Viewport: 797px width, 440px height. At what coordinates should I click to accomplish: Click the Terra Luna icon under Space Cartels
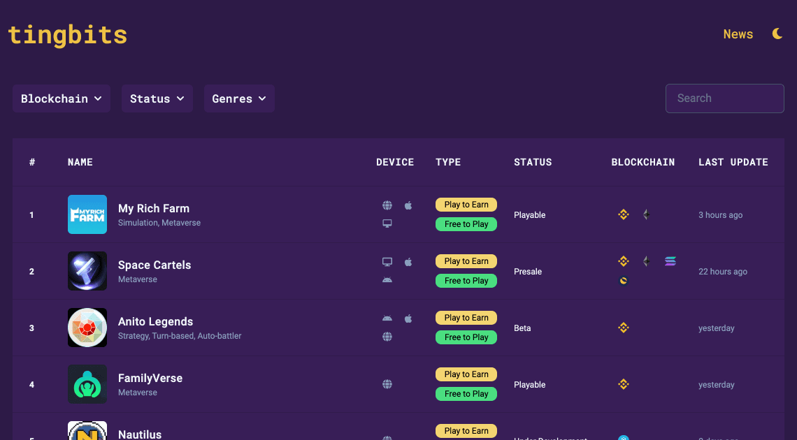[623, 281]
